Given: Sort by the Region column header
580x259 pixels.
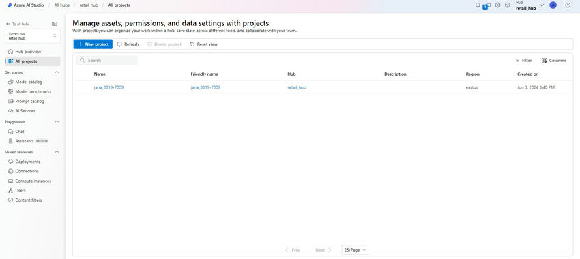Looking at the screenshot, I should [x=472, y=74].
